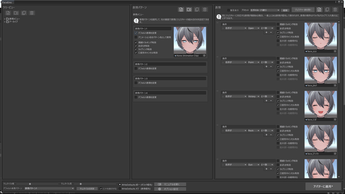Click the new-document icon in the 表情 panel header
Viewport: 345px width, 194px height.
click(319, 9)
